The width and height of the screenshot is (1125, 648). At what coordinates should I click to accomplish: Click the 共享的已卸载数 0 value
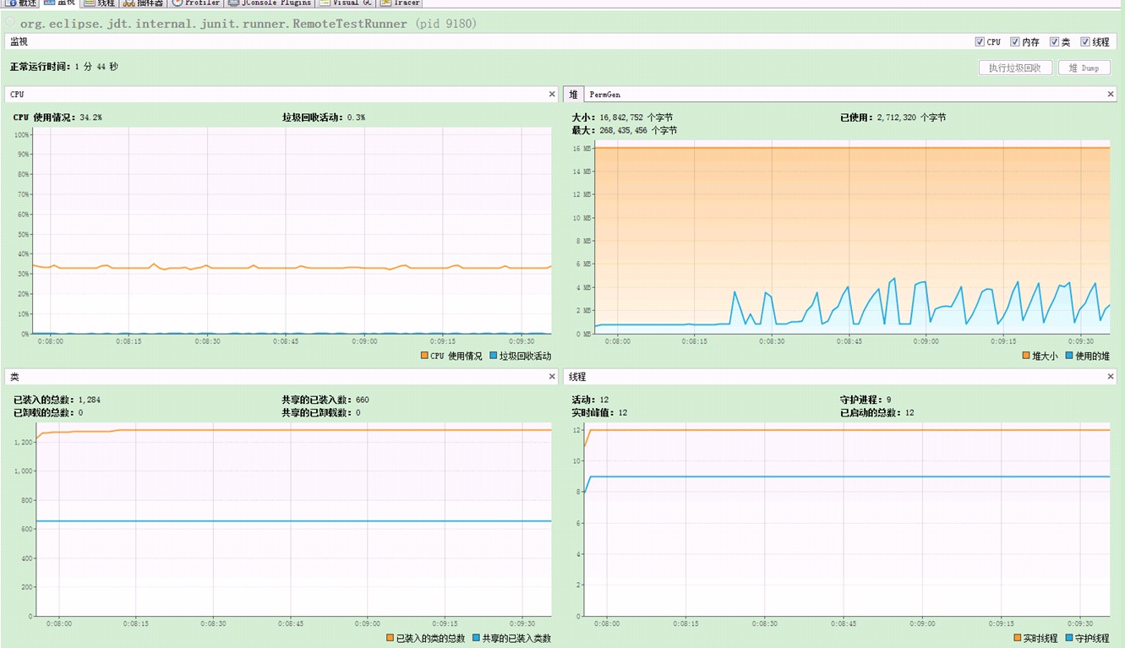[x=358, y=412]
